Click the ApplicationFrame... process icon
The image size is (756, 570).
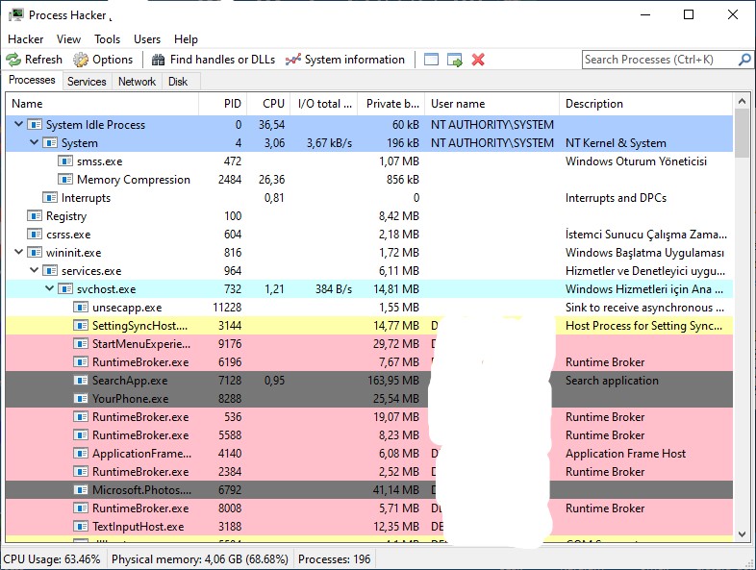81,454
